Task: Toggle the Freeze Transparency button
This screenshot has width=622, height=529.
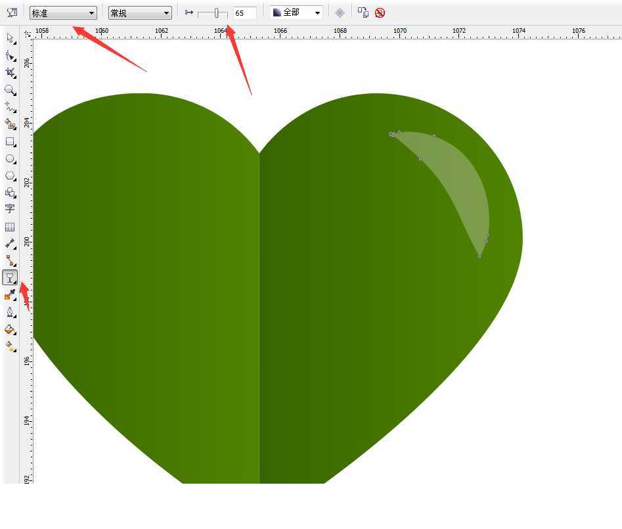Action: [340, 12]
